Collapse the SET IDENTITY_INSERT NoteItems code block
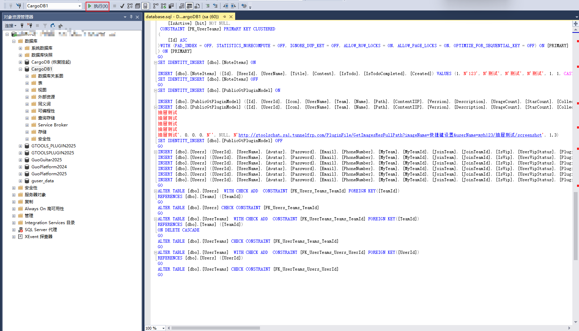579x331 pixels. [x=155, y=62]
